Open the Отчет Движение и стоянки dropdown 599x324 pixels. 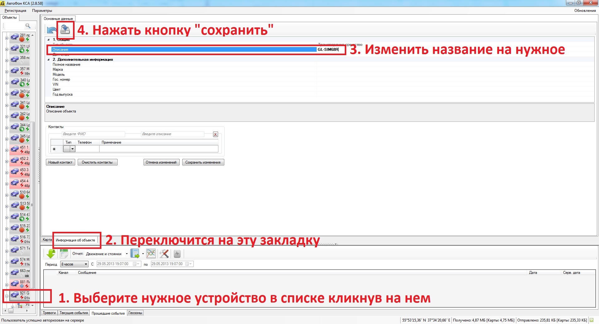[126, 254]
